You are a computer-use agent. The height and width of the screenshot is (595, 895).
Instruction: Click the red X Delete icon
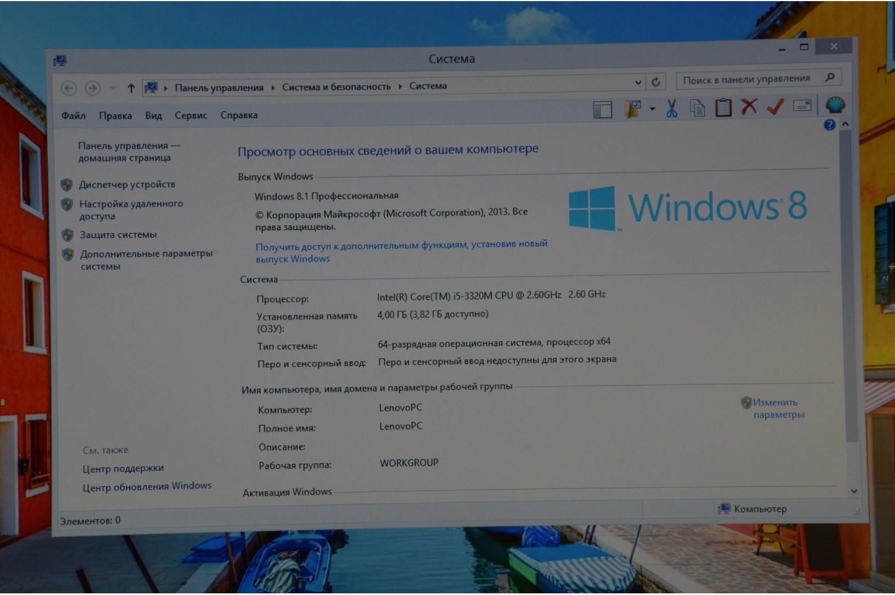[749, 106]
